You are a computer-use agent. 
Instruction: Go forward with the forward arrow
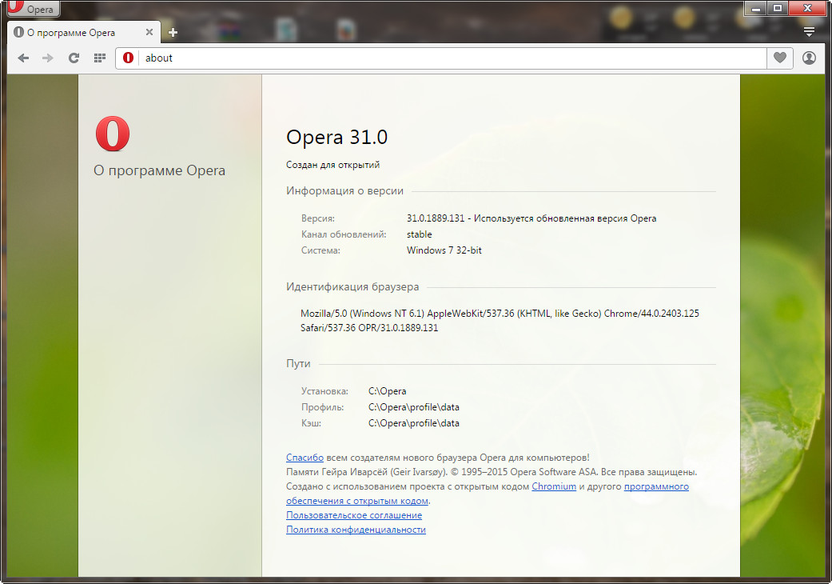48,58
